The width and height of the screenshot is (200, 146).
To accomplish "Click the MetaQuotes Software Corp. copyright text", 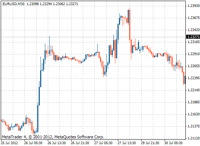I will [x=79, y=137].
